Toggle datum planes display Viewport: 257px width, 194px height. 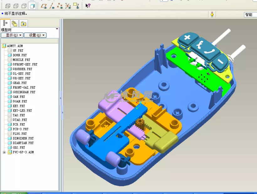point(44,6)
